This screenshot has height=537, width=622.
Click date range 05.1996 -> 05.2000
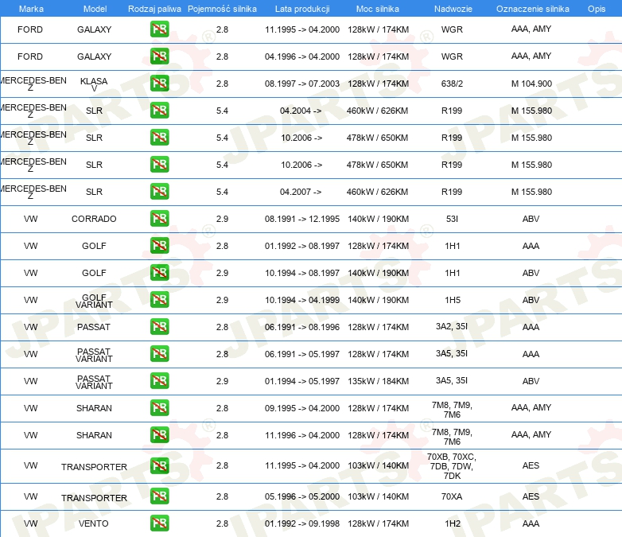coord(302,496)
